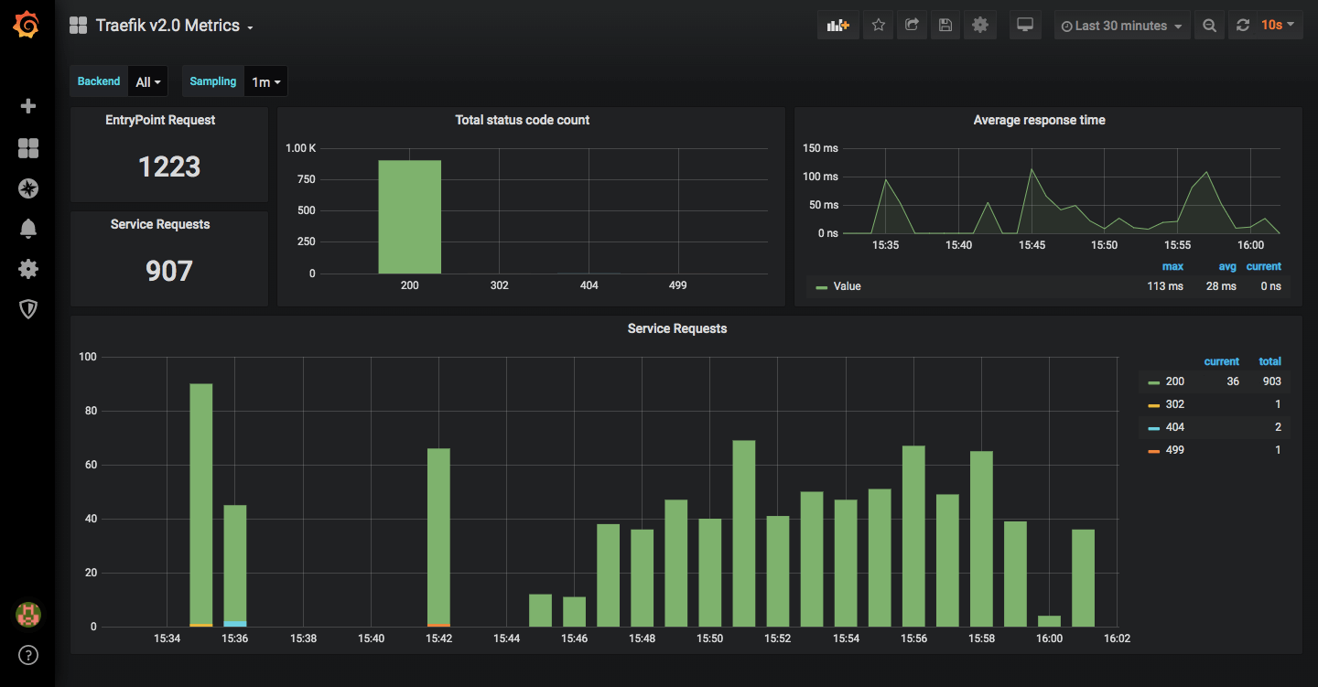Image resolution: width=1318 pixels, height=687 pixels.
Task: Sort legend by the total column header
Action: coord(1270,361)
